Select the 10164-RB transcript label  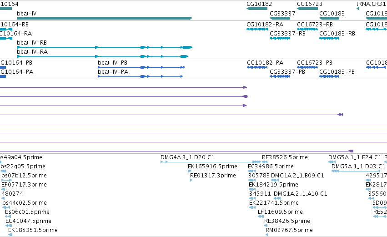tap(15, 25)
